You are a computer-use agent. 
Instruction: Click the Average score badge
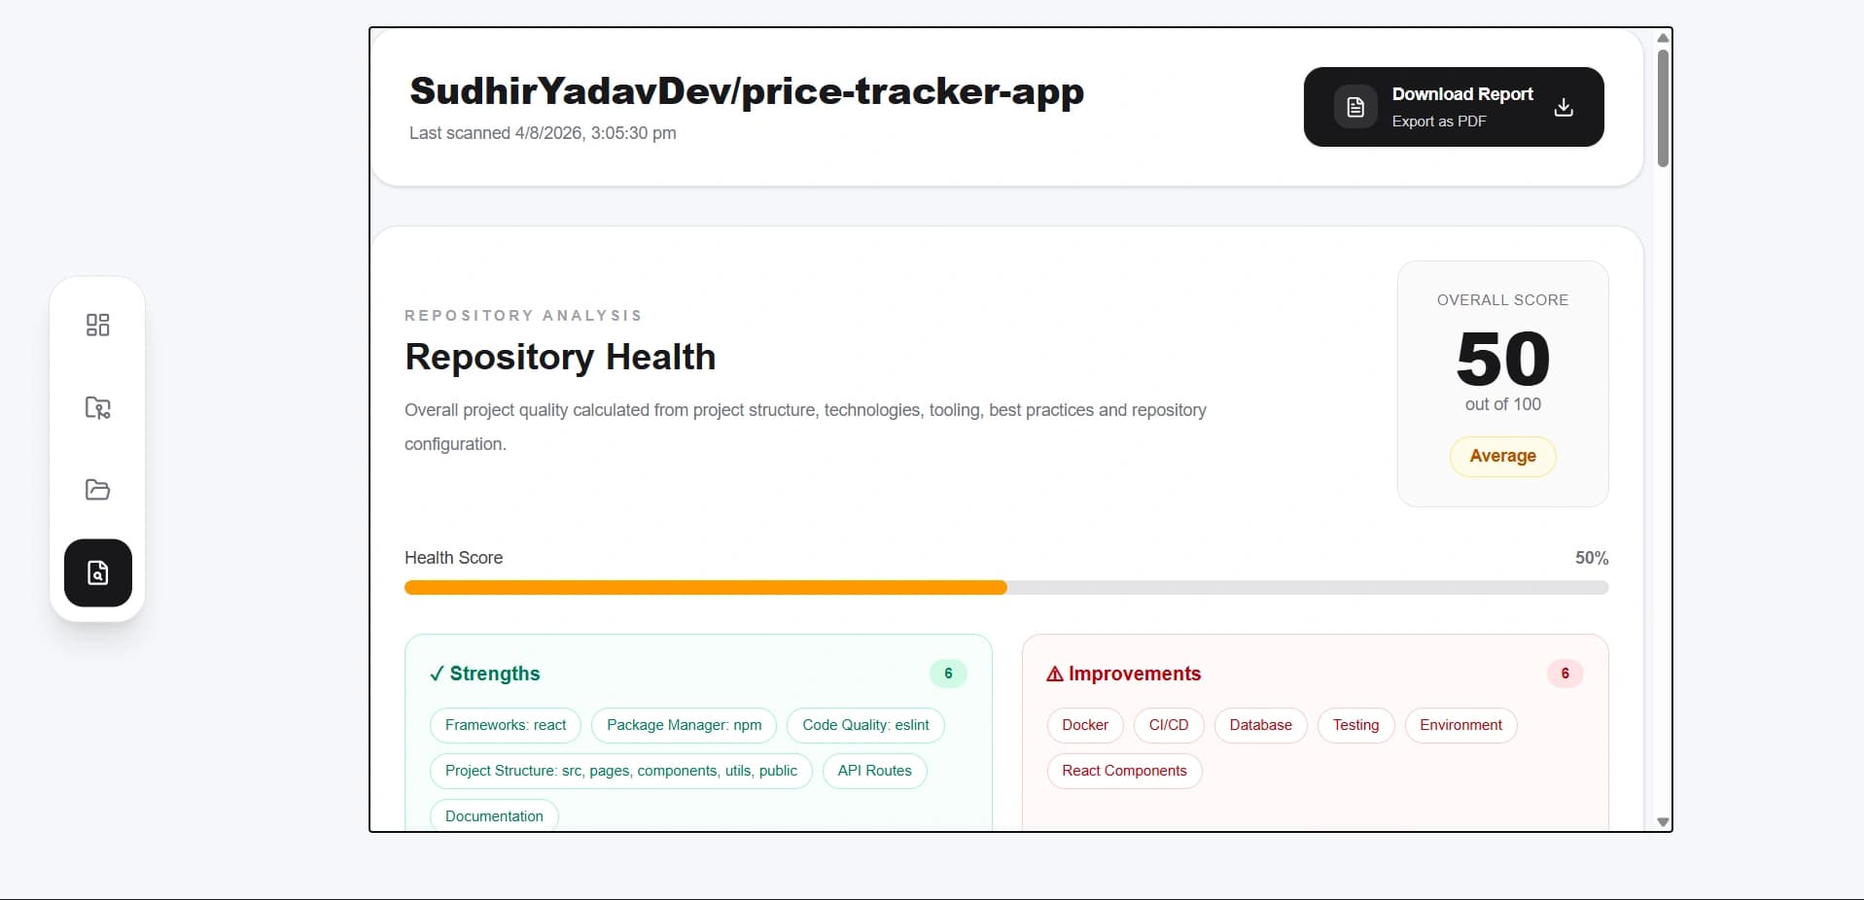pyautogui.click(x=1502, y=456)
